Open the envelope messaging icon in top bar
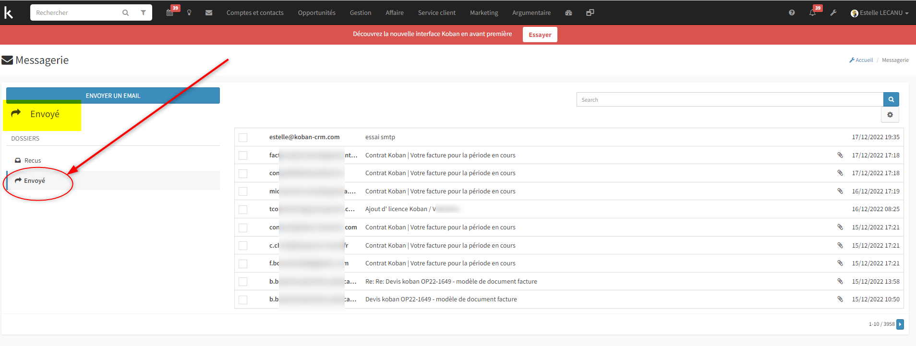 tap(209, 13)
